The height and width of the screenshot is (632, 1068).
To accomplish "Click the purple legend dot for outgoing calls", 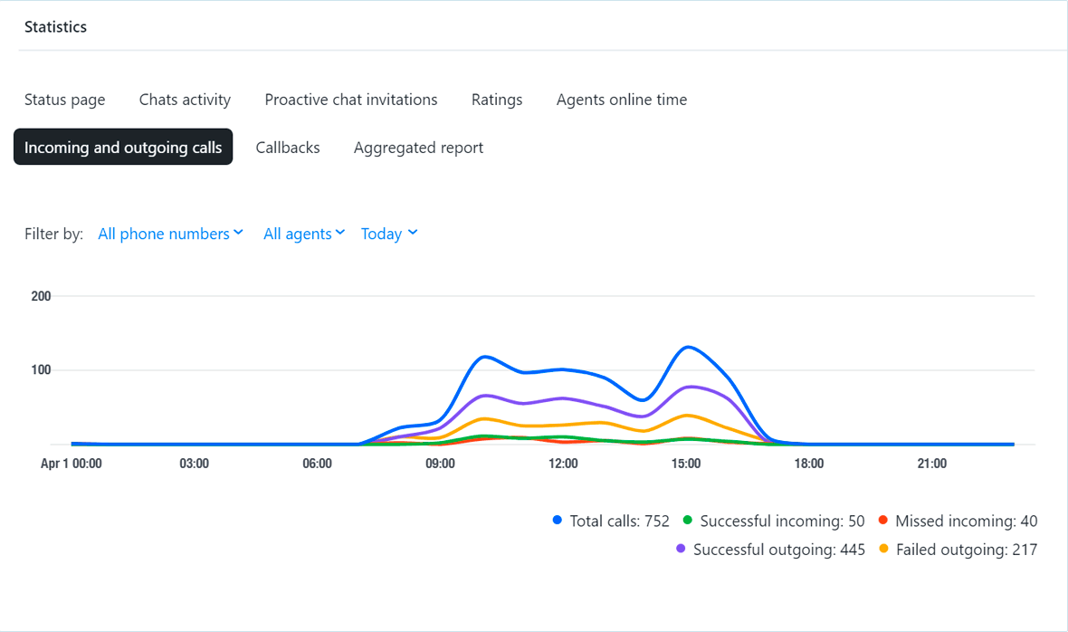I will (680, 549).
